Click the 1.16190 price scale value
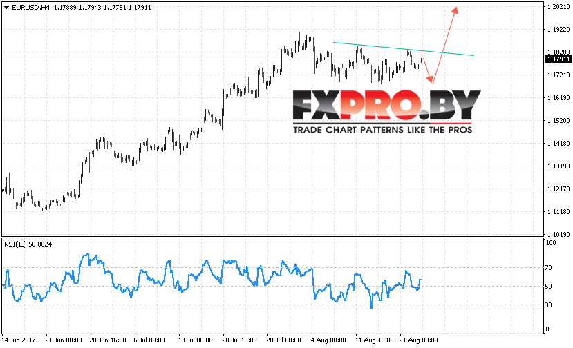 pos(558,97)
